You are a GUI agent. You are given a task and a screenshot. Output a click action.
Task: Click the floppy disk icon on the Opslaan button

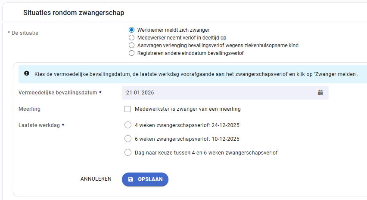(131, 179)
